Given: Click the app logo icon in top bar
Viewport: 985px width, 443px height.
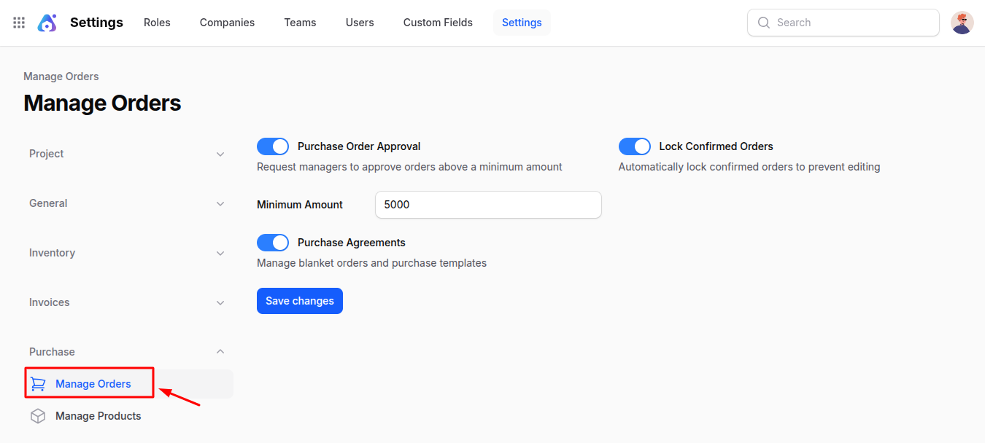Looking at the screenshot, I should pos(47,22).
